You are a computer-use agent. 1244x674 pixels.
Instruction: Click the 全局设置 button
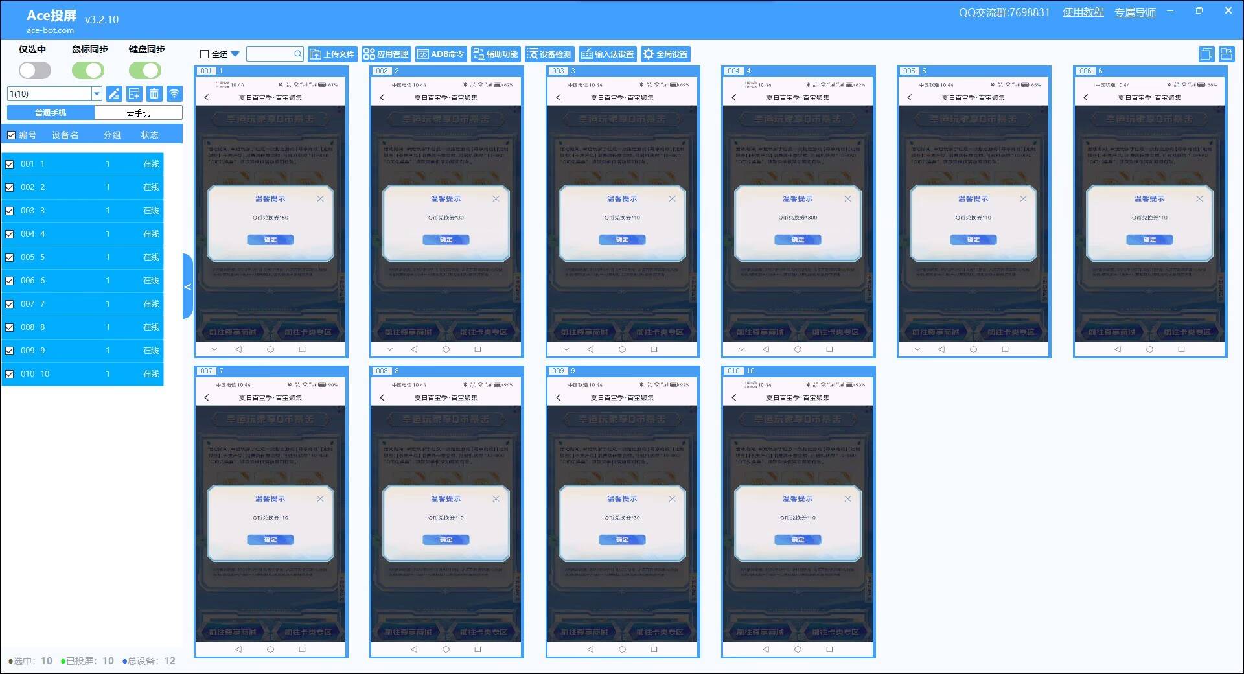coord(665,54)
